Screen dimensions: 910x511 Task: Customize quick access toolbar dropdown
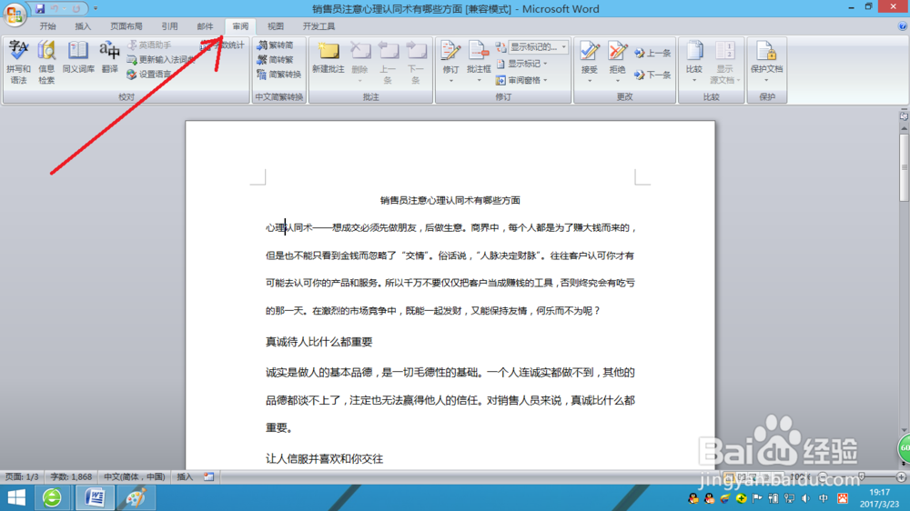click(x=96, y=9)
